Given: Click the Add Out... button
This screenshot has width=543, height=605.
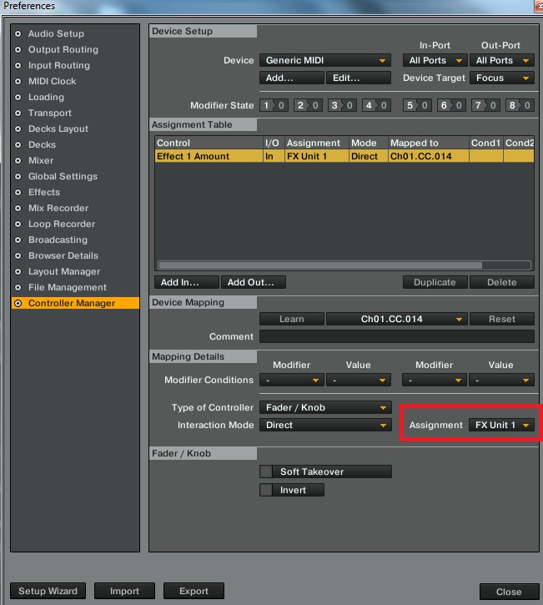Looking at the screenshot, I should 254,282.
